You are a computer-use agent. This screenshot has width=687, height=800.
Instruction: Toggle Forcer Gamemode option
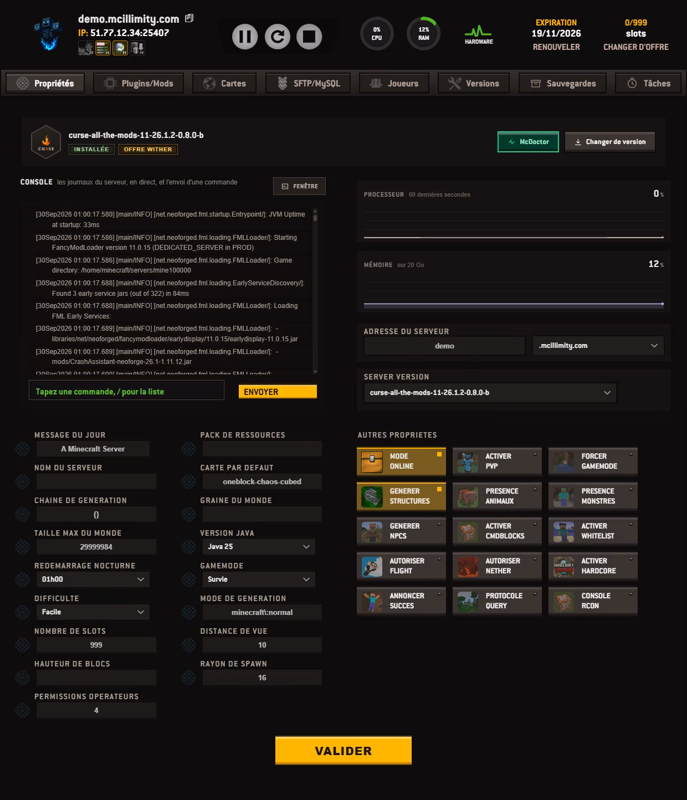pos(593,461)
